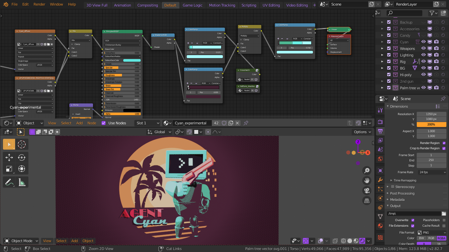The width and height of the screenshot is (449, 252).
Task: Select RGBA color mode button
Action: pos(441,238)
